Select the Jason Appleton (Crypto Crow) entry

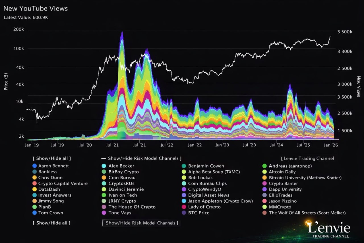tap(220, 201)
